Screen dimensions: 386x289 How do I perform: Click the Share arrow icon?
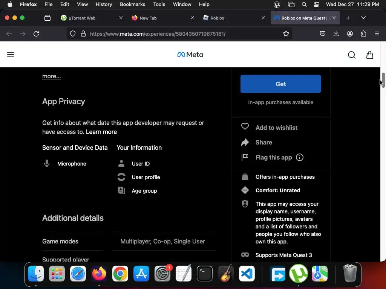245,142
